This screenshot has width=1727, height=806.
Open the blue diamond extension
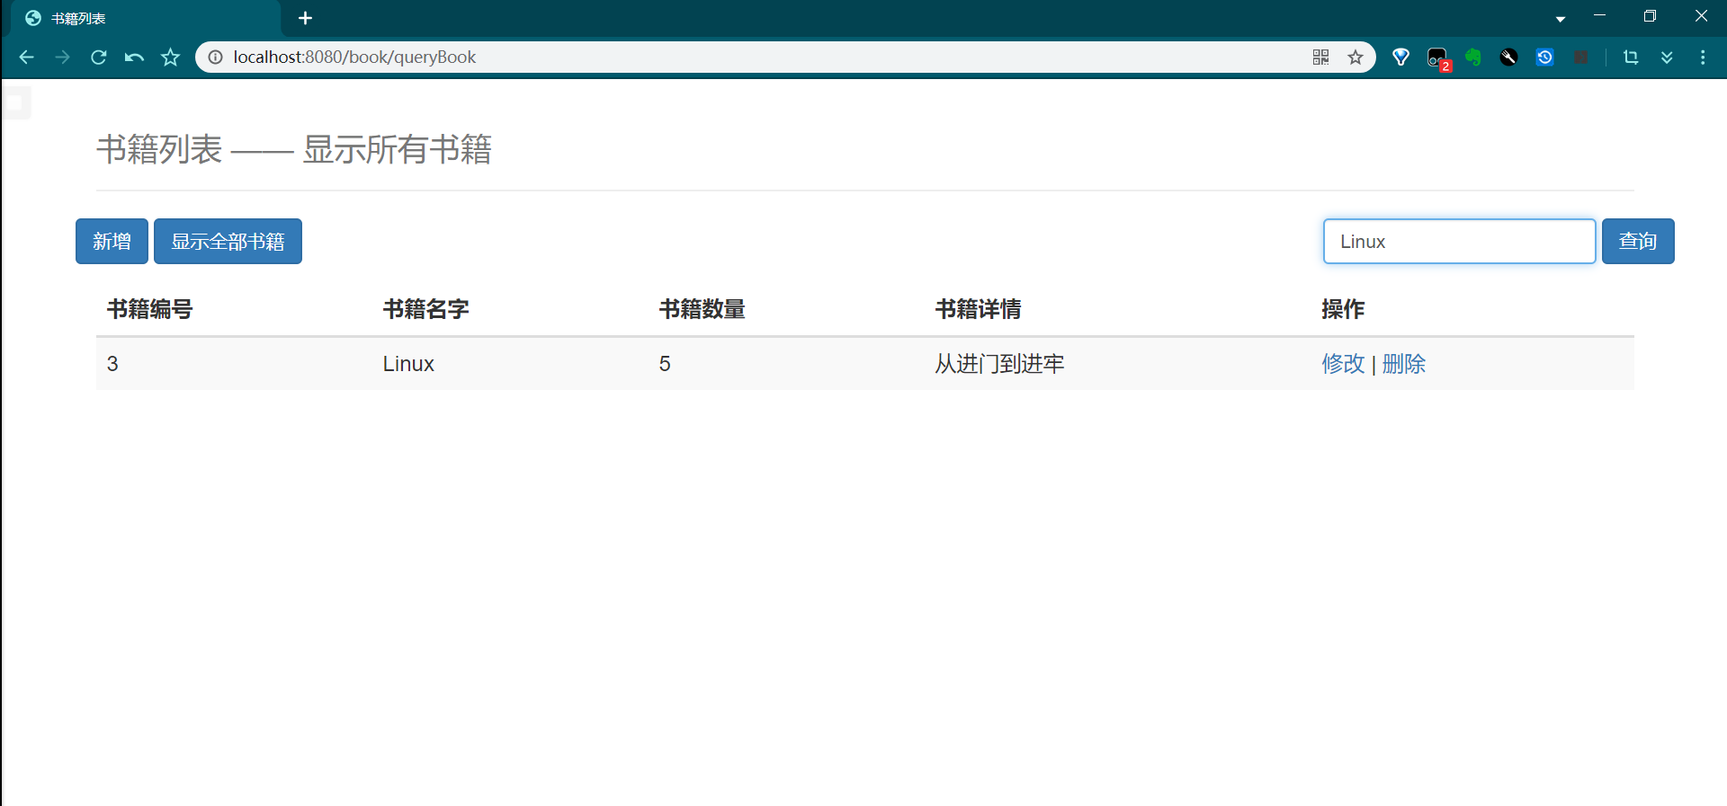click(x=1400, y=58)
